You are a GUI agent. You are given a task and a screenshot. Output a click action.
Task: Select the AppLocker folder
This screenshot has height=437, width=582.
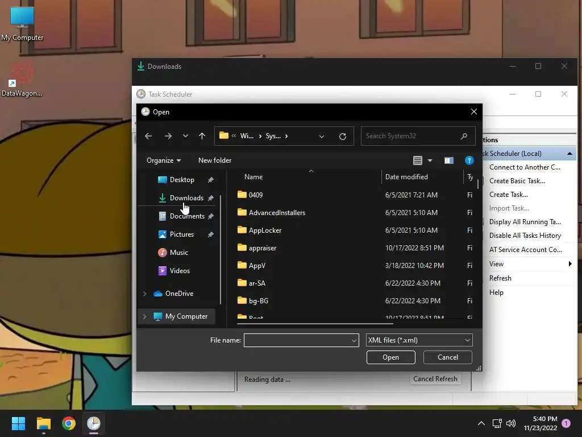click(x=265, y=230)
